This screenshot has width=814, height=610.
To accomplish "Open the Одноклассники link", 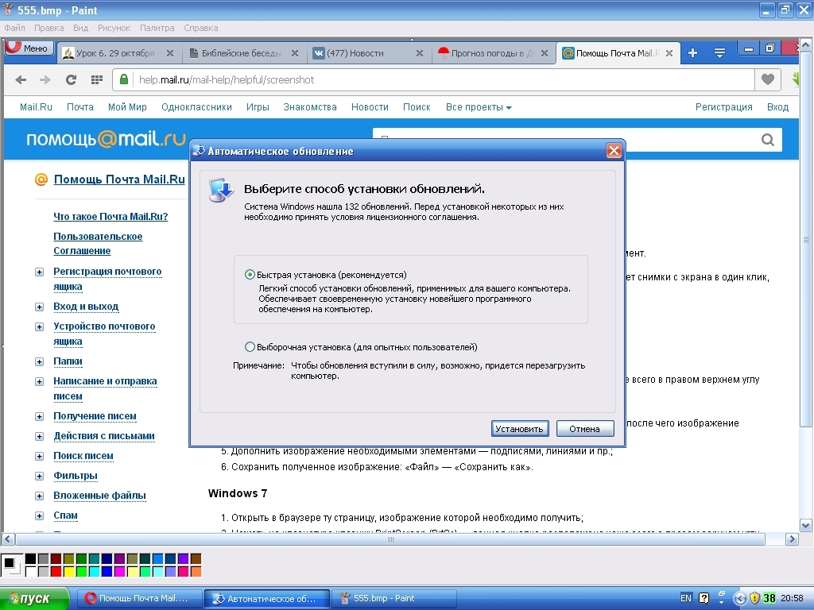I will click(196, 107).
